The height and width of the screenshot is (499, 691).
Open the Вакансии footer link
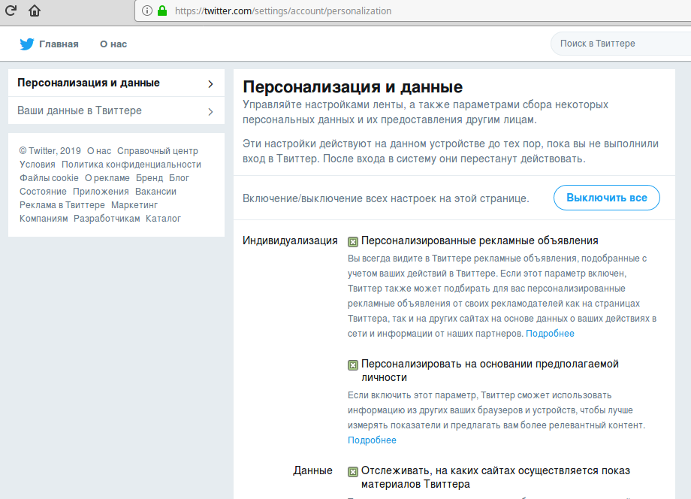(155, 192)
